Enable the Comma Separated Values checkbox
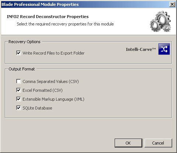 click(18, 81)
